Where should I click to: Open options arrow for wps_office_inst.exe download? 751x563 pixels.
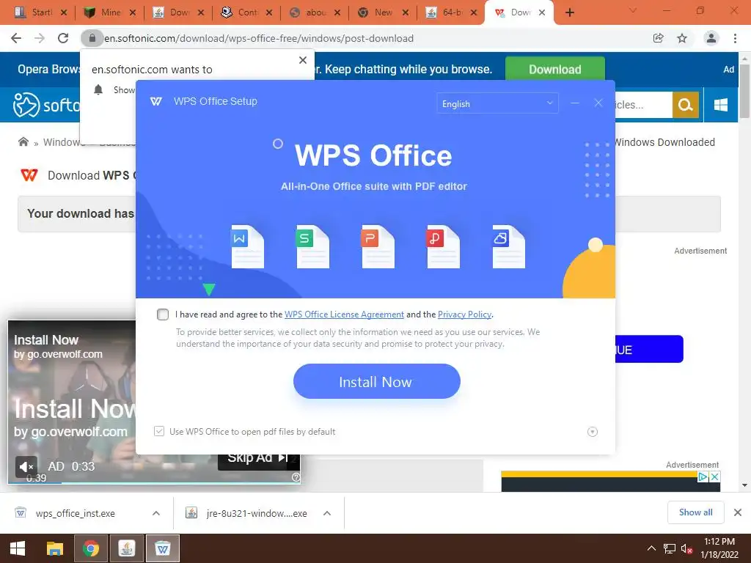pyautogui.click(x=156, y=513)
